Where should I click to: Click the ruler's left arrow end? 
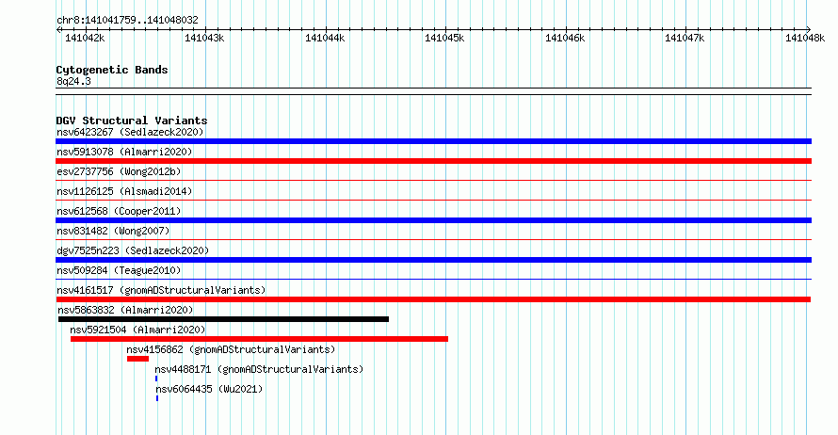point(58,29)
